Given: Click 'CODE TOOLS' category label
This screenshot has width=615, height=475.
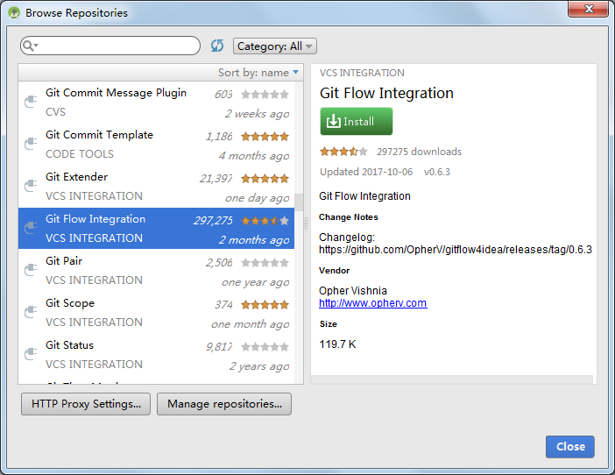Looking at the screenshot, I should tap(80, 153).
